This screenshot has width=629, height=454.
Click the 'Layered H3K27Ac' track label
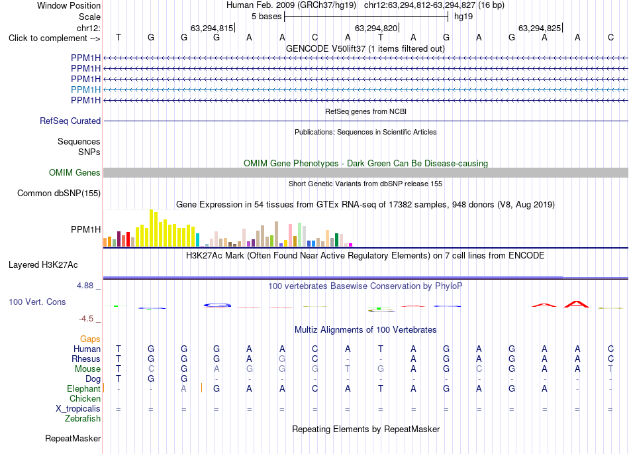[x=43, y=265]
